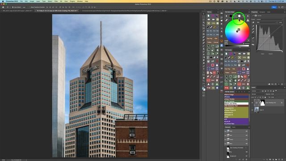Click the TK Multi-Mask color wheel
The height and width of the screenshot is (161, 286).
(237, 31)
